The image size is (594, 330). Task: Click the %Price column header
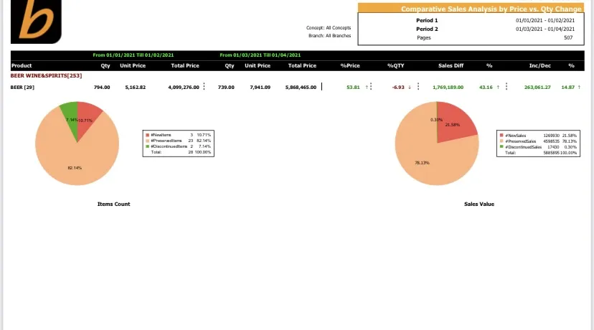coord(350,65)
